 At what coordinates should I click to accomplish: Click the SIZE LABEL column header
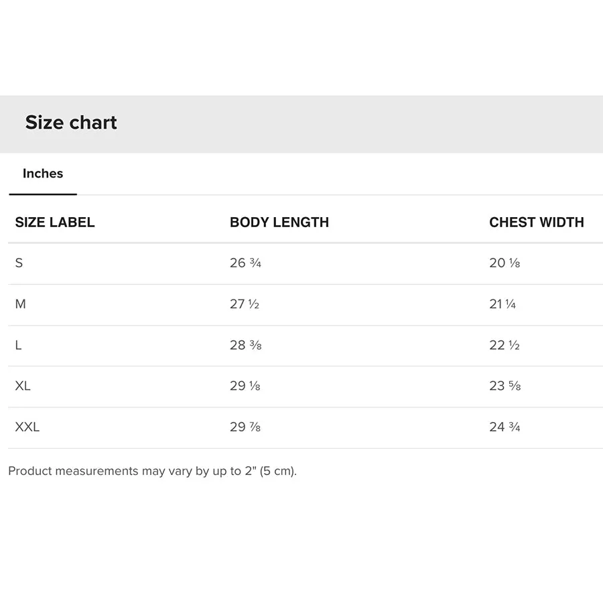[55, 222]
